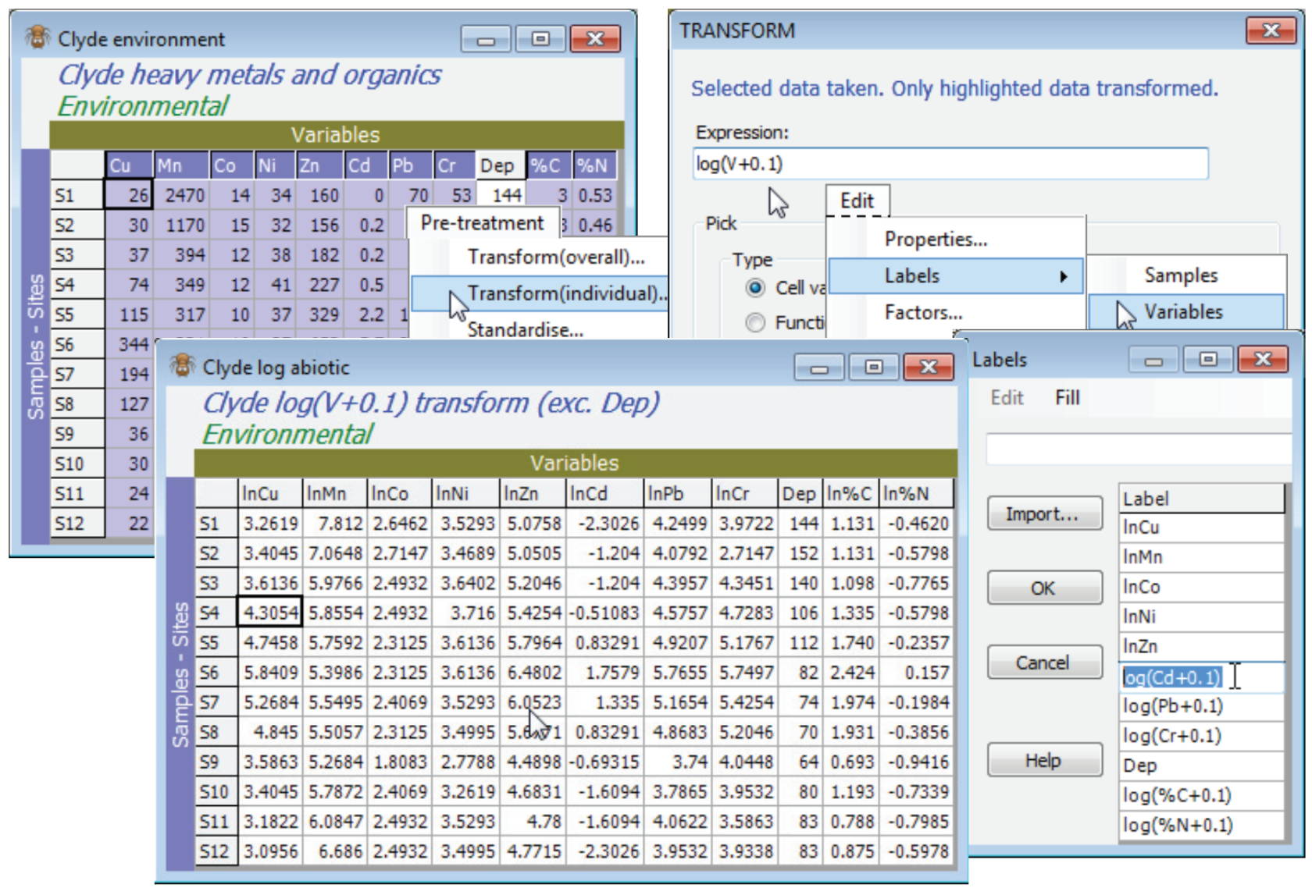Close the Clyde log abiotic window
This screenshot has height=888, width=1312.
(929, 367)
